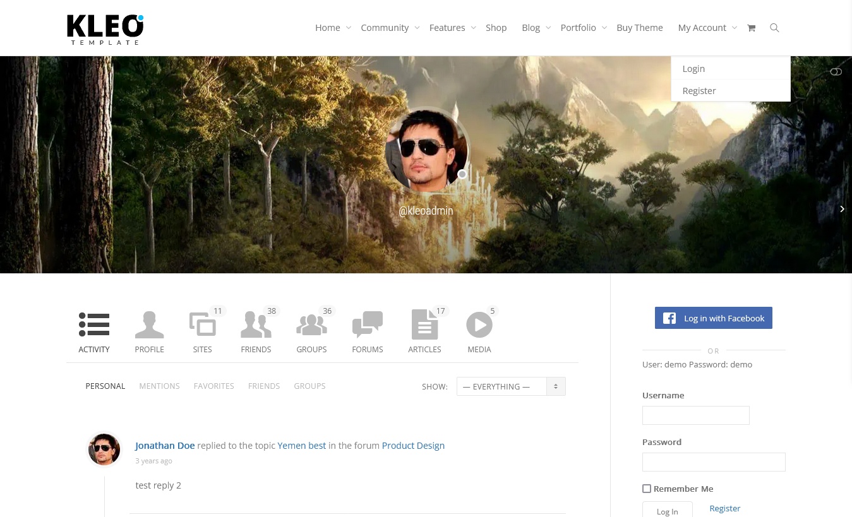This screenshot has width=852, height=517.
Task: Open the Home menu item
Action: click(x=328, y=28)
